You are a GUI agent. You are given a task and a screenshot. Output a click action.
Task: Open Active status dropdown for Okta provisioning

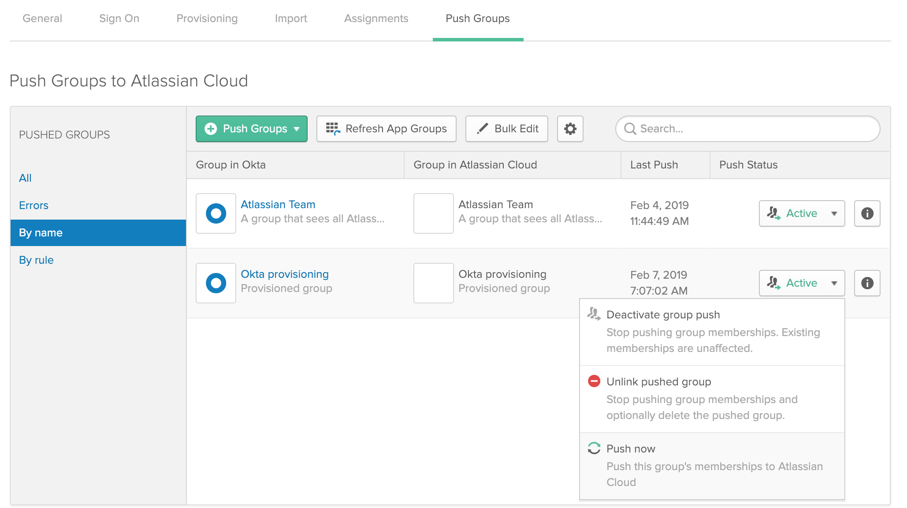(x=802, y=283)
